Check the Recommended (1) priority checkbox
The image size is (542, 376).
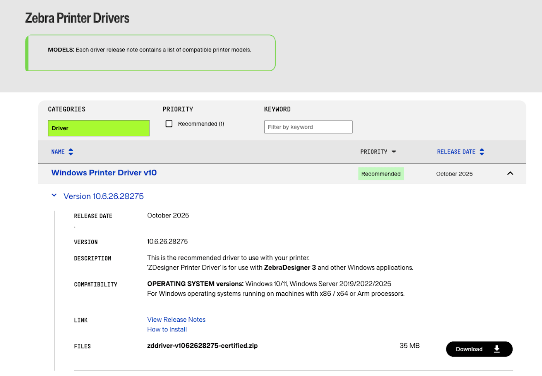(169, 124)
